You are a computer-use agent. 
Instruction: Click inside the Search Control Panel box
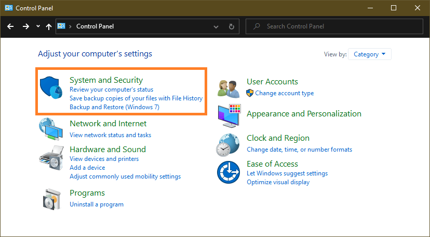pyautogui.click(x=338, y=26)
